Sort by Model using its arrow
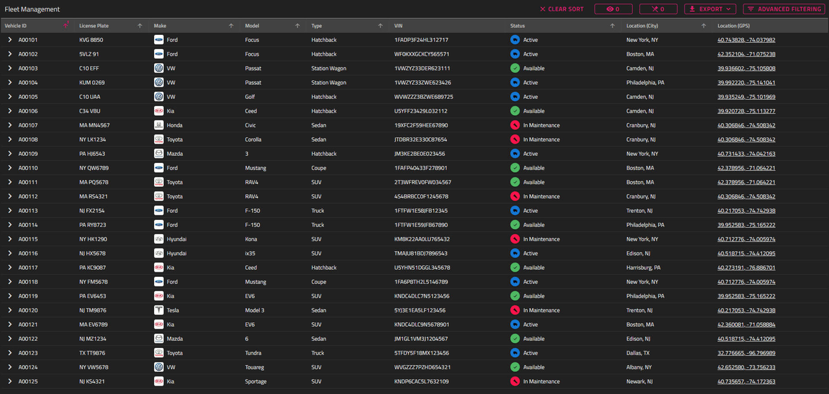This screenshot has width=829, height=394. (297, 26)
